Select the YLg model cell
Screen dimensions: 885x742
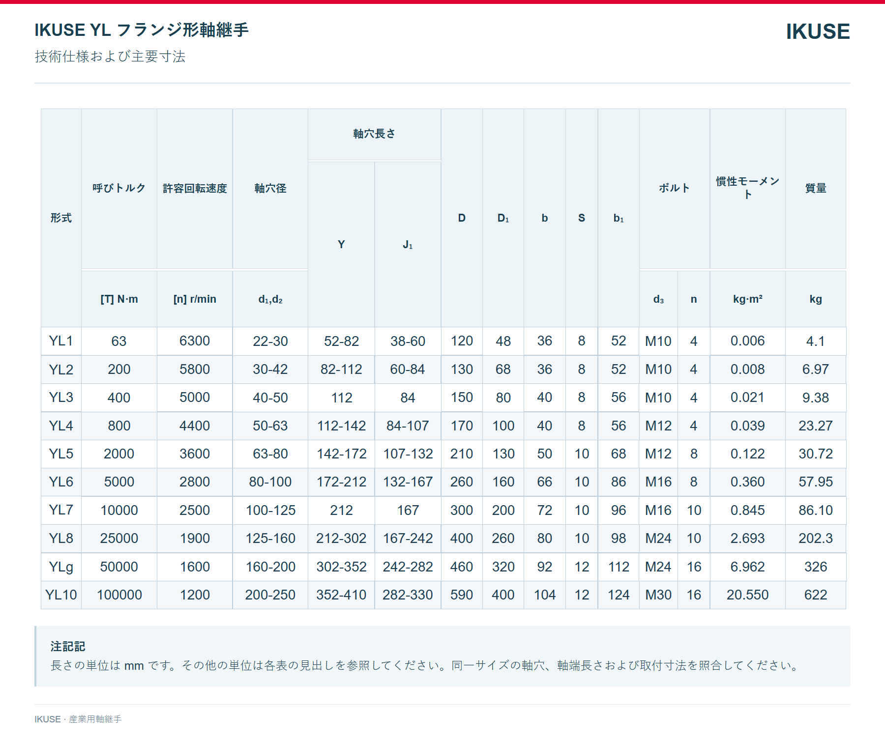coord(61,567)
